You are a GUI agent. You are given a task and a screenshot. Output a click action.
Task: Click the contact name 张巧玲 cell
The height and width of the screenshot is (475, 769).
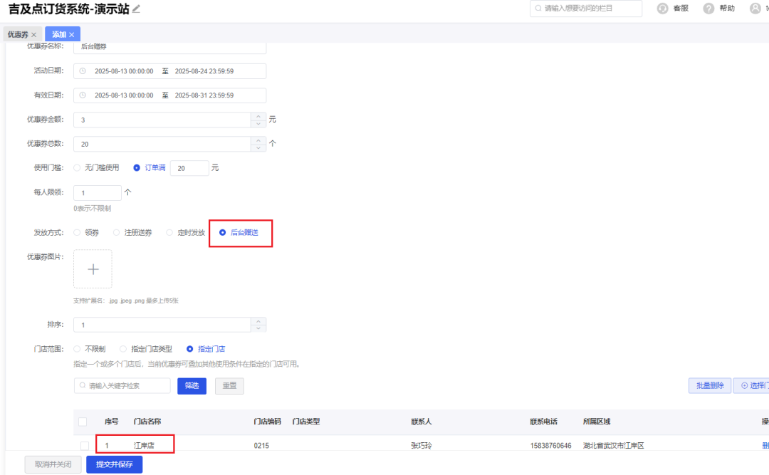tap(422, 446)
